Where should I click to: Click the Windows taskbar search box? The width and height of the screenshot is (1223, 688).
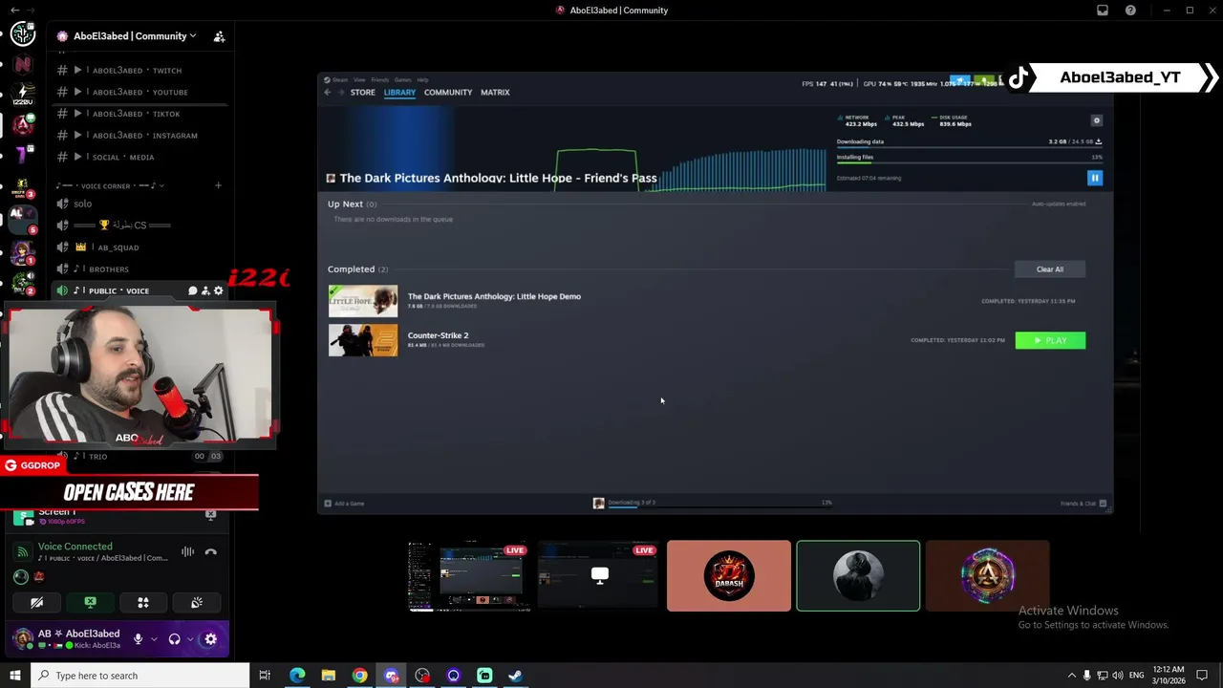139,676
